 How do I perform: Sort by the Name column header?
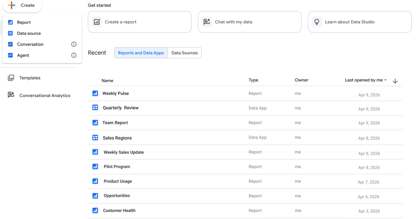click(x=108, y=81)
